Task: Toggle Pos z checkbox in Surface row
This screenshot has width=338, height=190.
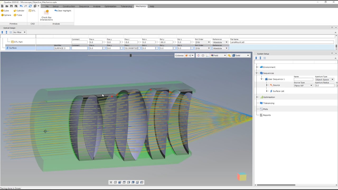Action: [x=139, y=48]
